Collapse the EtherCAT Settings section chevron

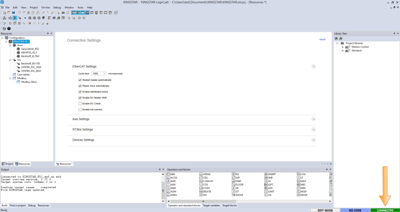tap(313, 66)
